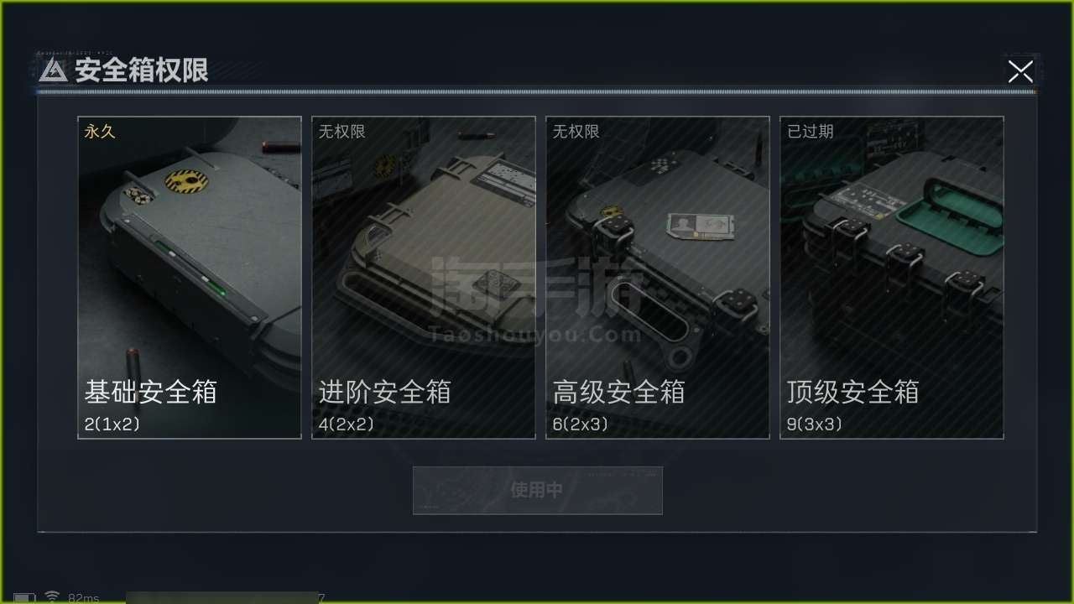Choose the 高级安全箱 card

658,277
